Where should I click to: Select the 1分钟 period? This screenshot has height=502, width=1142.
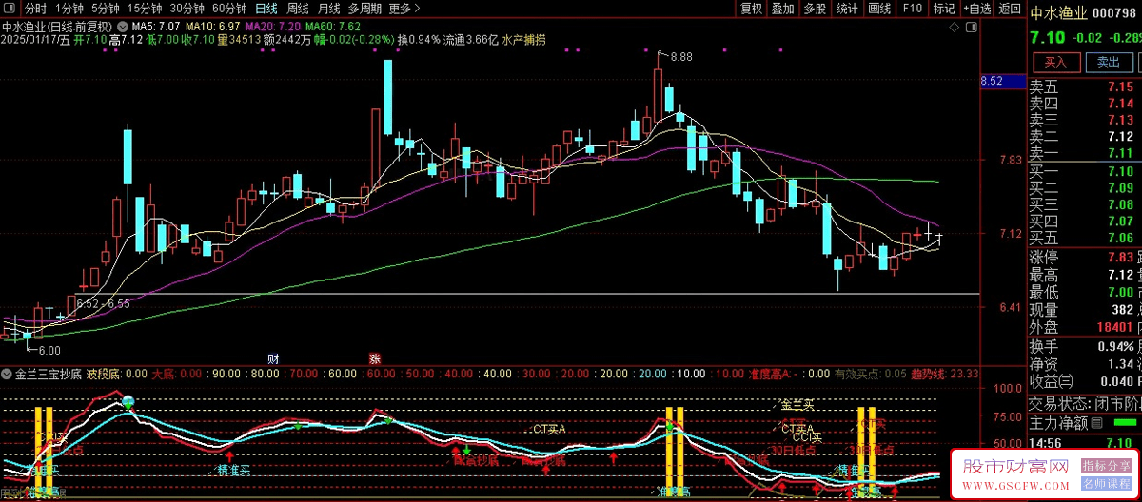pos(69,9)
